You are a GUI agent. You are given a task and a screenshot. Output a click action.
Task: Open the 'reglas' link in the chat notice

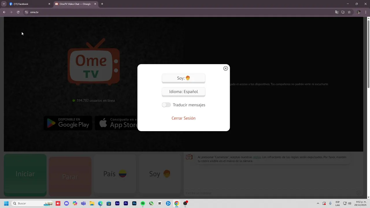(x=257, y=157)
